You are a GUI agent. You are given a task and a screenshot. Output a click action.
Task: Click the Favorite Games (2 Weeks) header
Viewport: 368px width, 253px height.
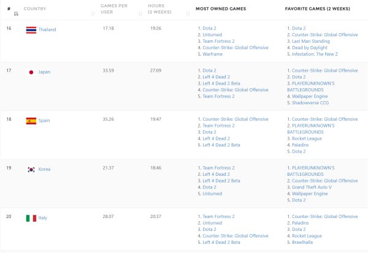pyautogui.click(x=317, y=9)
